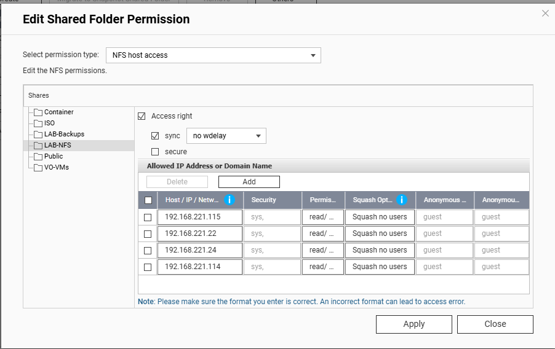Enable the secure checkbox

coord(155,152)
